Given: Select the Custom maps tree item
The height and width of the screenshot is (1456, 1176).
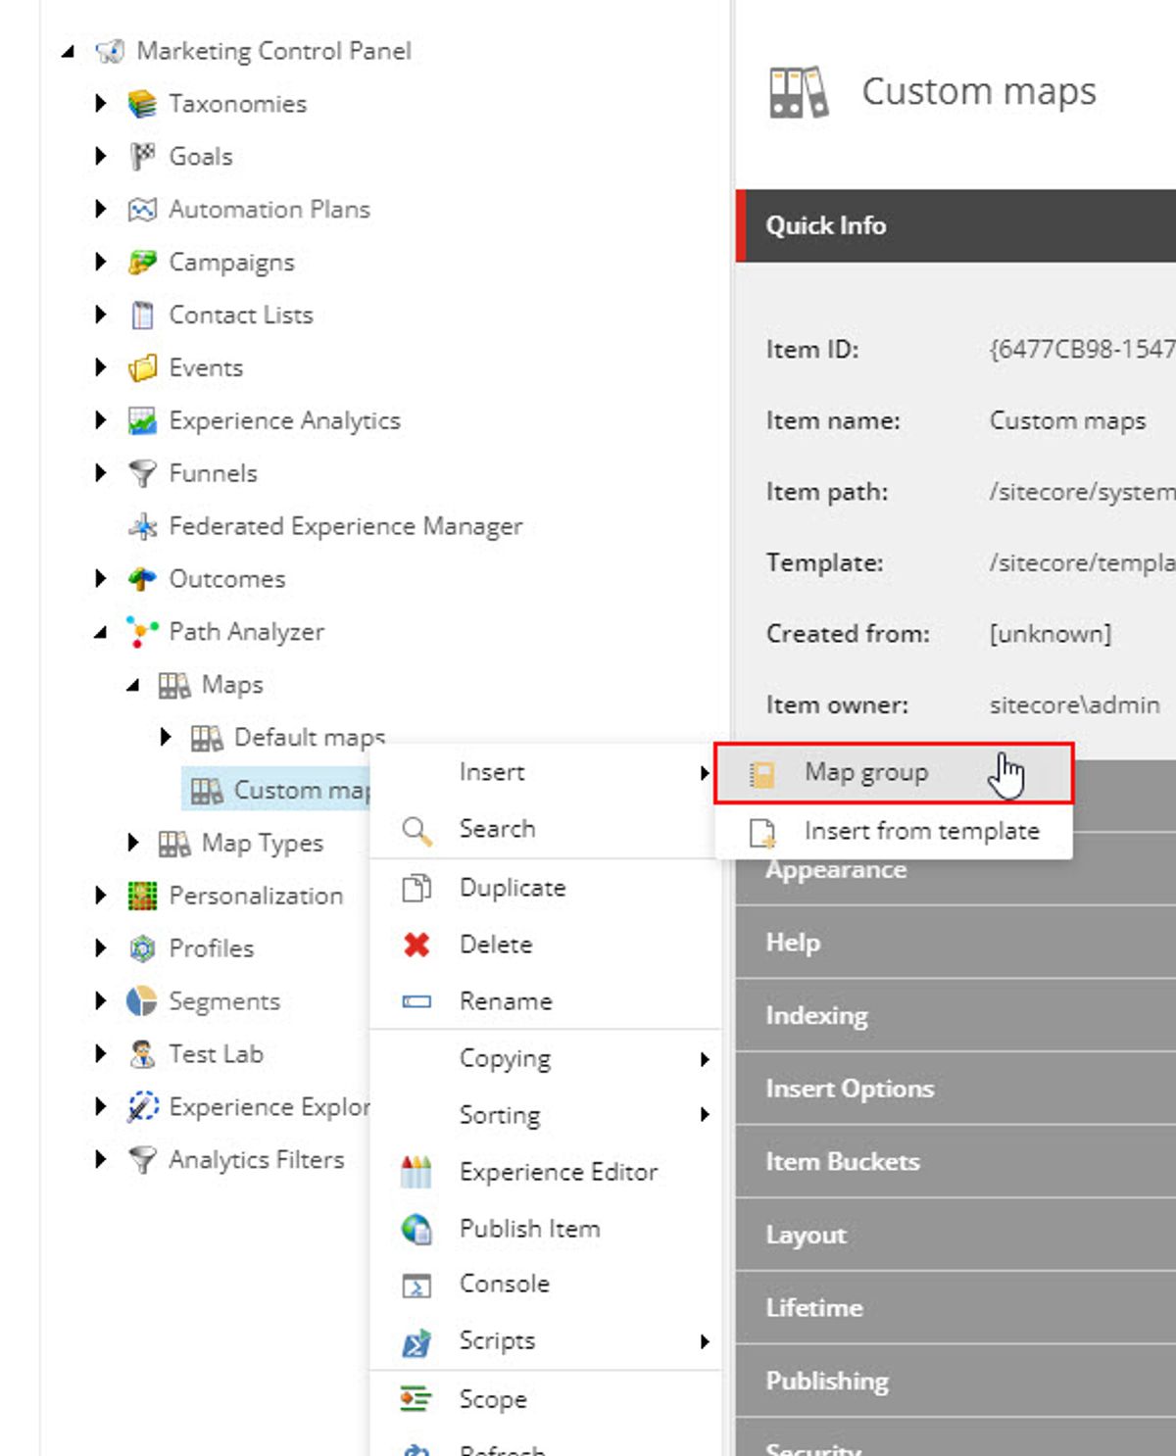Looking at the screenshot, I should 277,791.
